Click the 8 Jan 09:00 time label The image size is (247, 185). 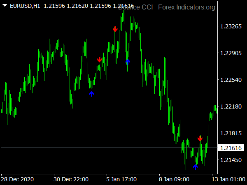[x=174, y=179]
